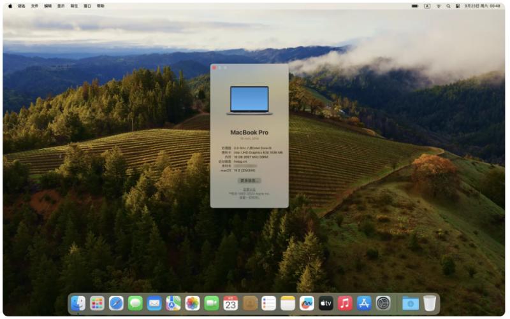The image size is (510, 319).
Task: Open Launchpad in the Dock
Action: pos(97,304)
